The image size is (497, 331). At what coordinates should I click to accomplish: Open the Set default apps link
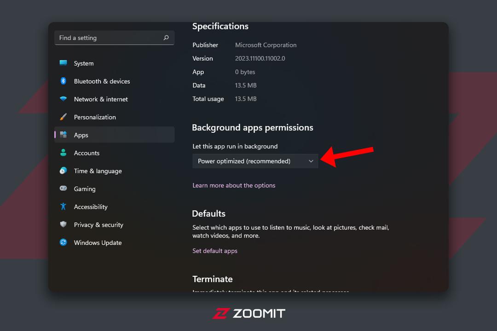[x=215, y=251]
